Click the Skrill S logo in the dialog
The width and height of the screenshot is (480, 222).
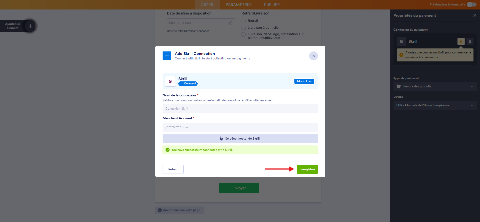coord(170,81)
